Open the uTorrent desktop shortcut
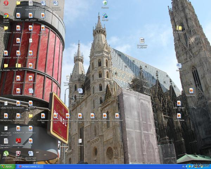The height and width of the screenshot is (169, 211). pyautogui.click(x=6, y=154)
